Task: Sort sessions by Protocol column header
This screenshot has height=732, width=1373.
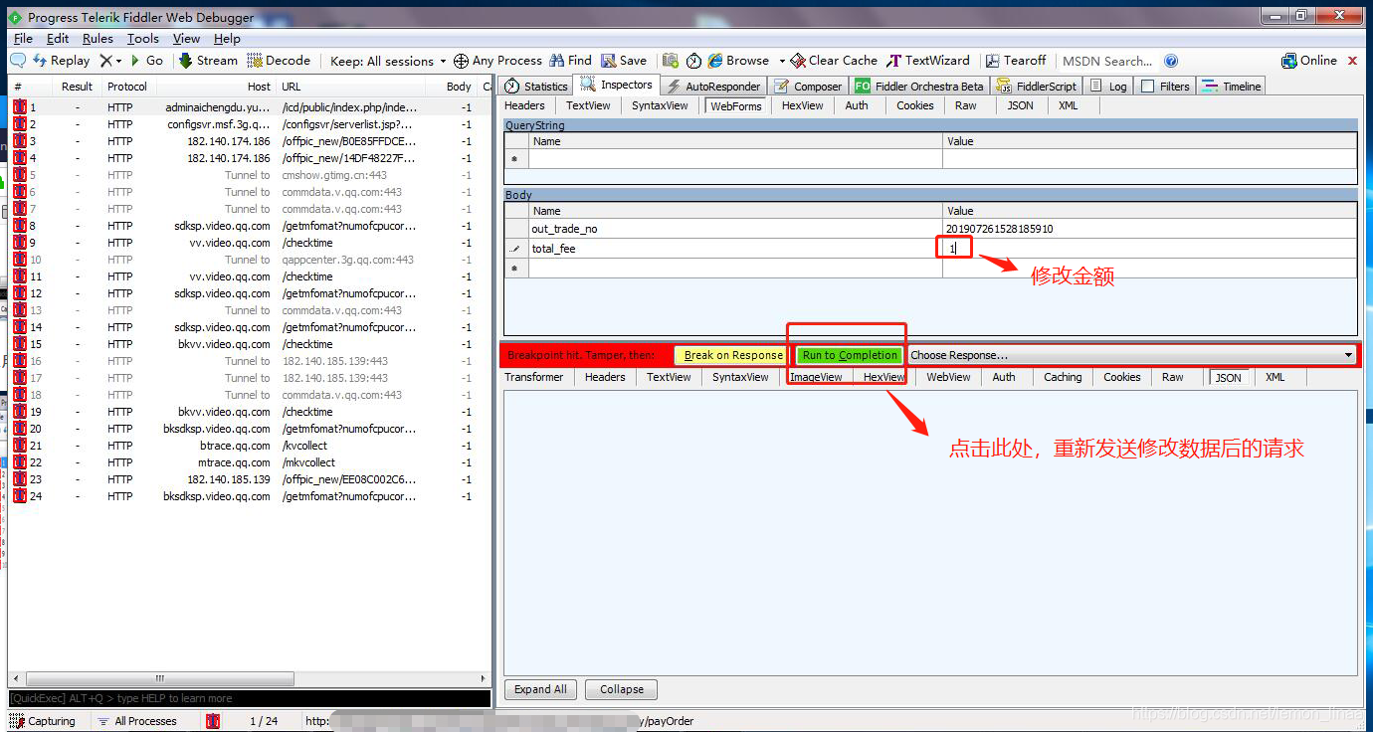Action: 127,87
